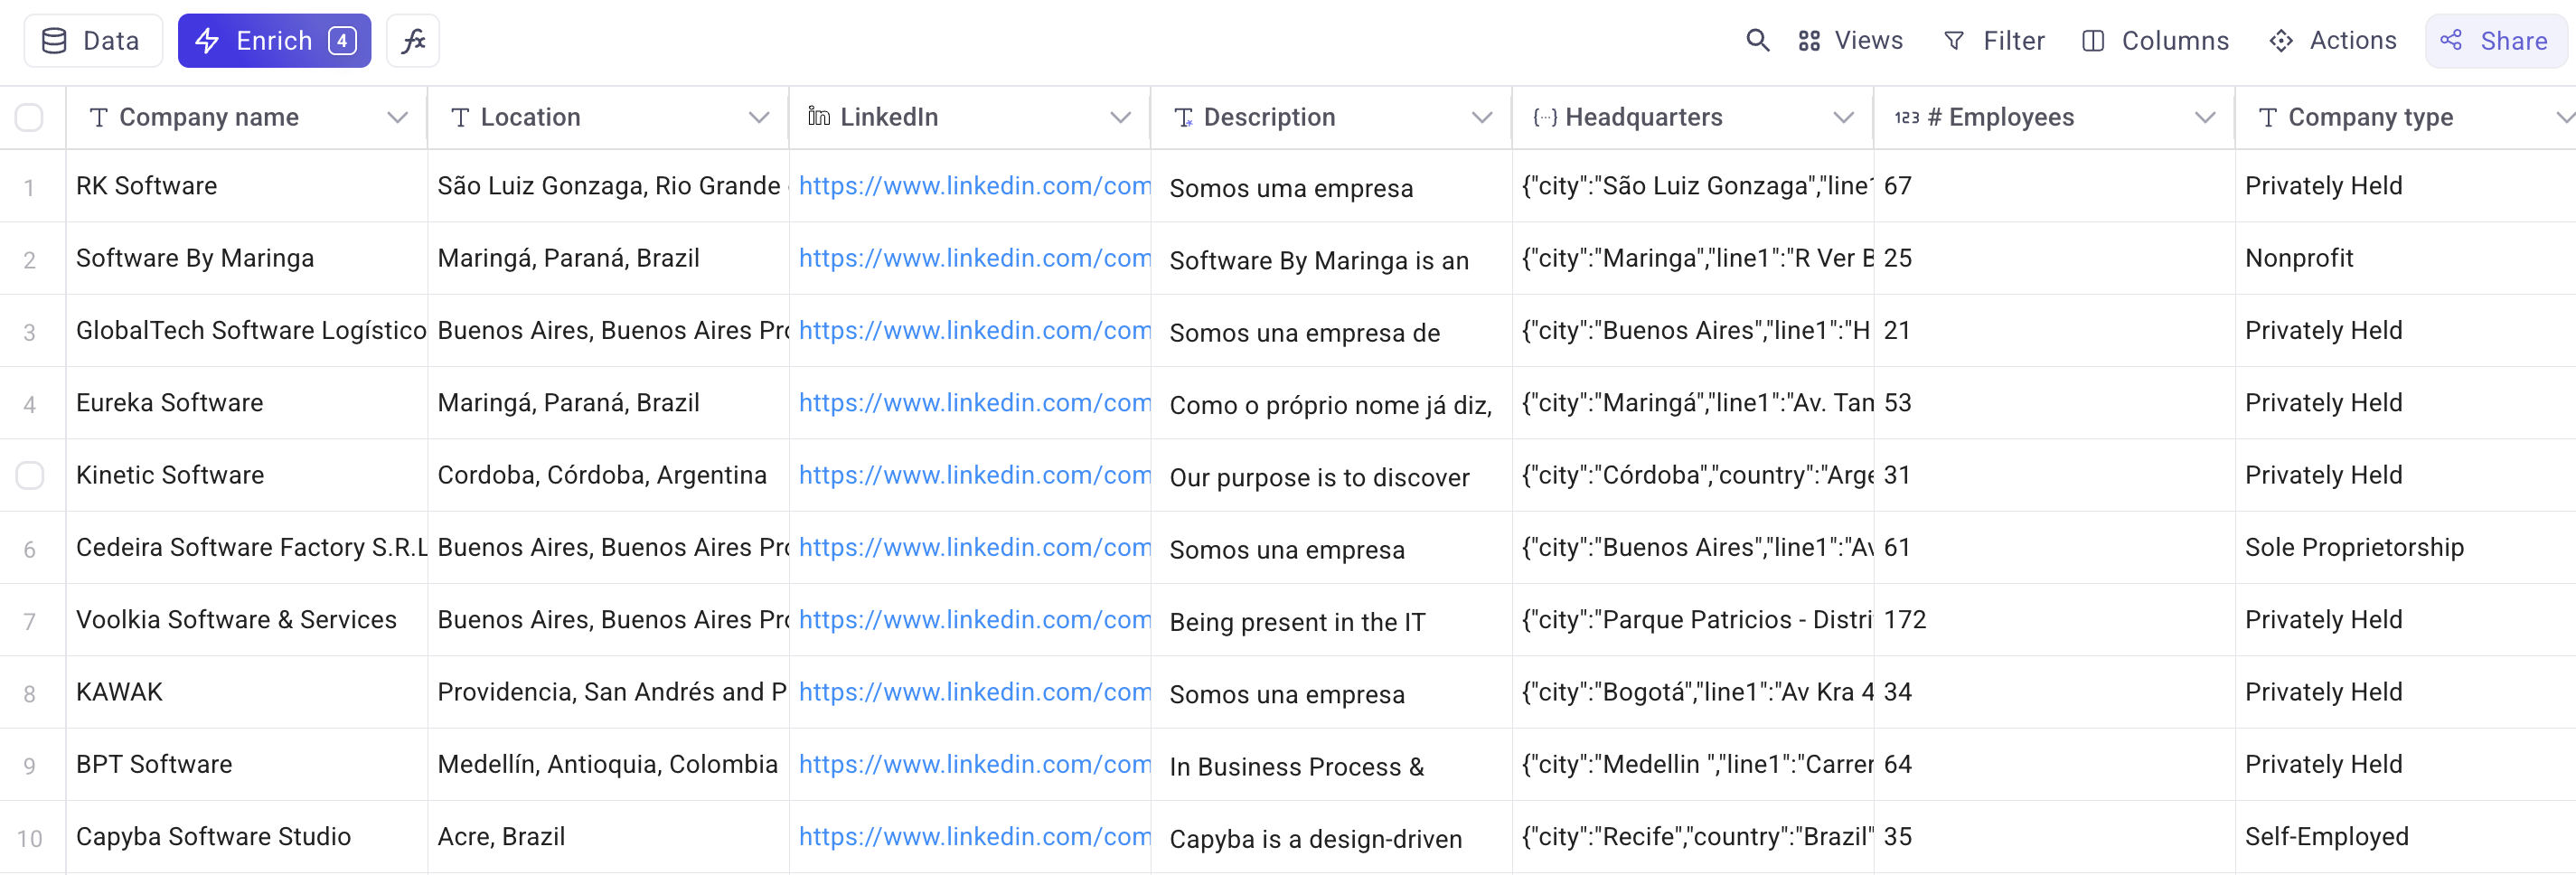The height and width of the screenshot is (875, 2576).
Task: Click the lightning bolt Enrich icon
Action: [x=207, y=41]
